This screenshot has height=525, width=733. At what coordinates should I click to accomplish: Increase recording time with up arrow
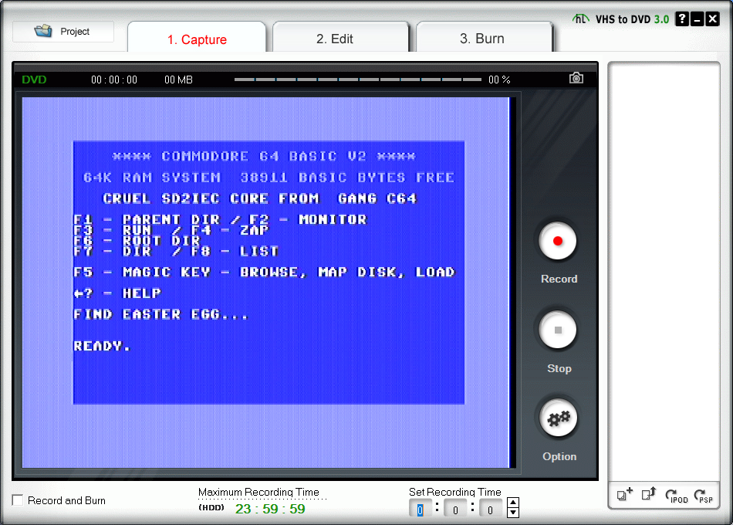[513, 503]
